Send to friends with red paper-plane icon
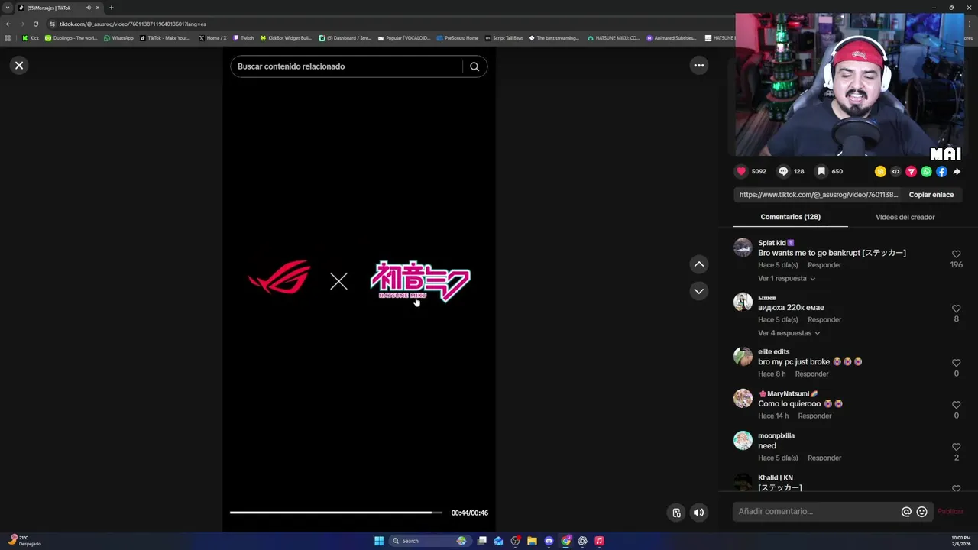 tap(911, 172)
